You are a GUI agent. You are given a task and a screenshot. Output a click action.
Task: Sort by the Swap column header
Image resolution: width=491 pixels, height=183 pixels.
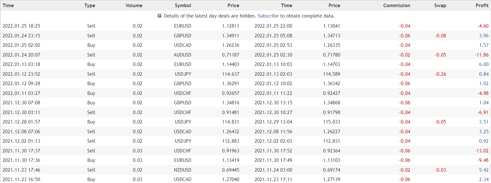[440, 6]
